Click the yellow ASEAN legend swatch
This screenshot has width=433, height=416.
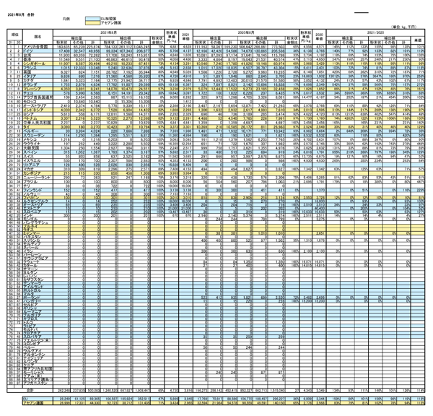[92, 23]
